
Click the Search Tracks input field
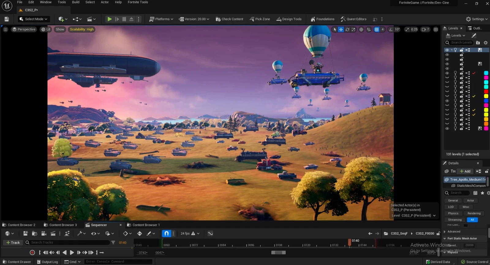pyautogui.click(x=69, y=242)
